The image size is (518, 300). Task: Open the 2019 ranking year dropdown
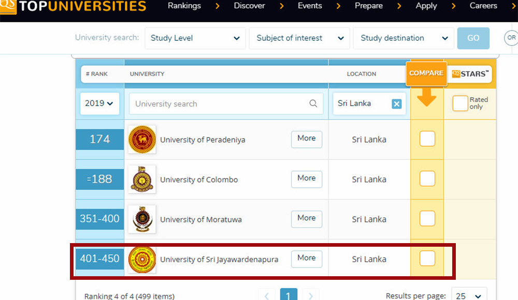coord(99,103)
